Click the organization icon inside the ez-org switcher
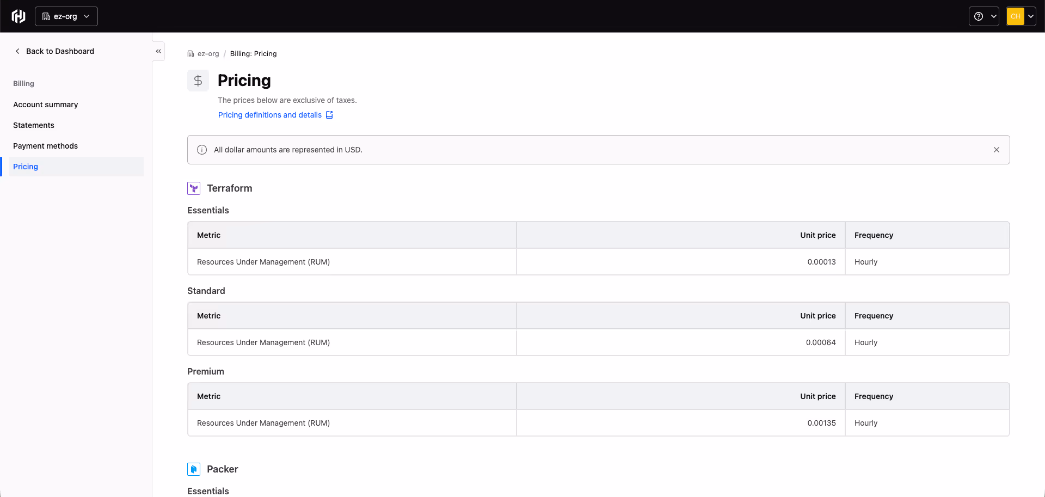Image resolution: width=1045 pixels, height=497 pixels. pyautogui.click(x=46, y=16)
